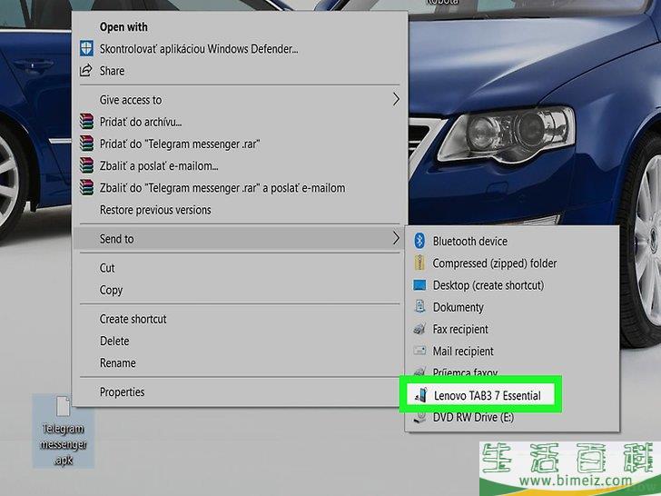Send to DVD RW Drive (E:)
Viewport: 661px width, 496px height.
tap(512, 417)
